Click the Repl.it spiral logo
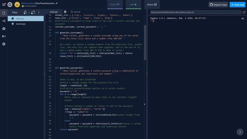247x139 pixels. coord(10,5)
